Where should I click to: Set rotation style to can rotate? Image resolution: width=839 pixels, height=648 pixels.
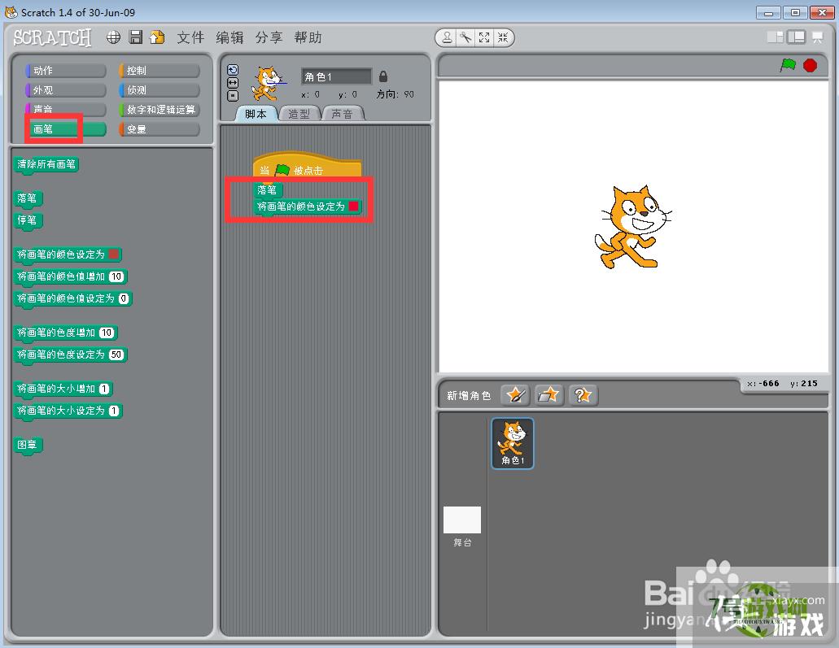tap(233, 70)
